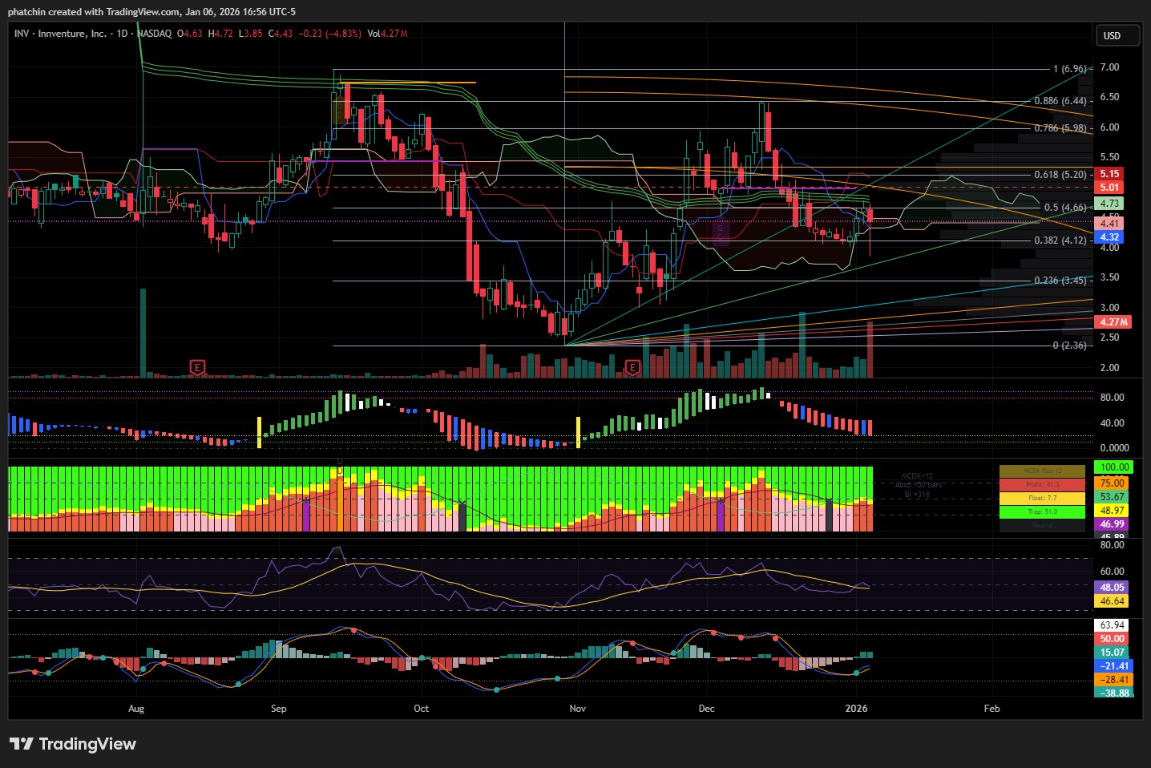Image resolution: width=1151 pixels, height=768 pixels.
Task: Select the 0.786 (5.98) Fibonacci label
Action: 1060,128
